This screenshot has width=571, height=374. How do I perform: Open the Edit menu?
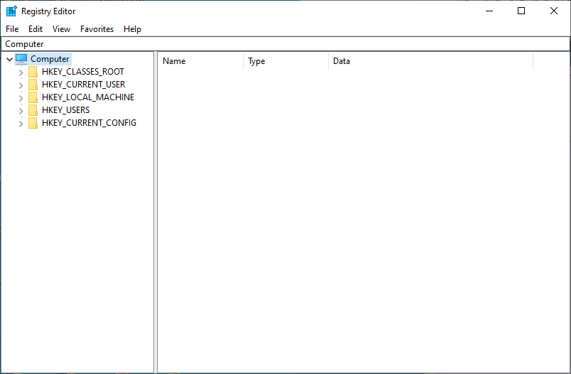coord(36,29)
